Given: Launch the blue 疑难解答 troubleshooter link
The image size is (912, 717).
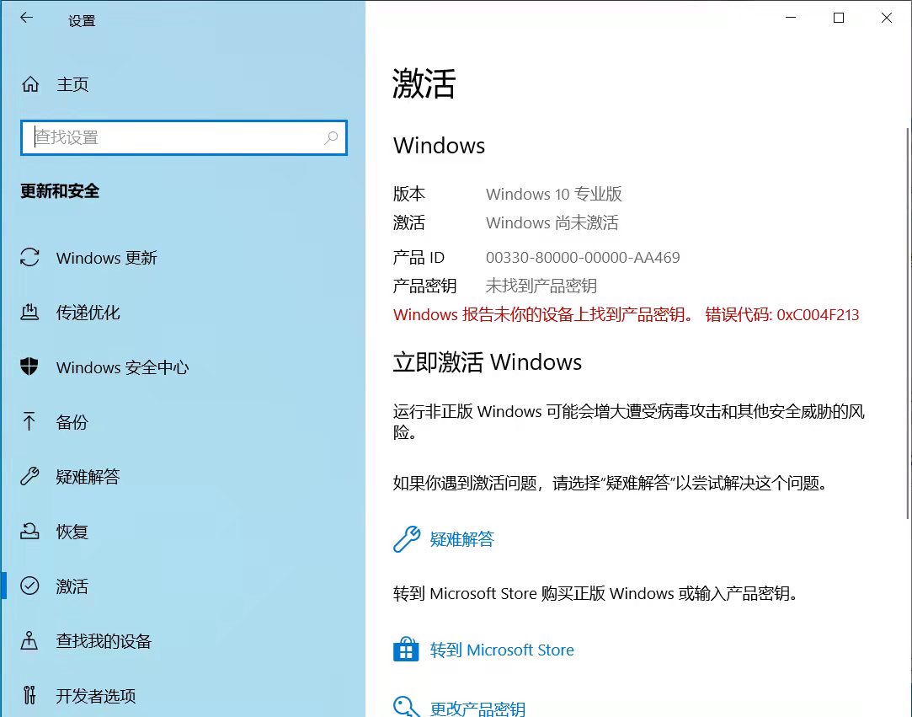Looking at the screenshot, I should 461,539.
